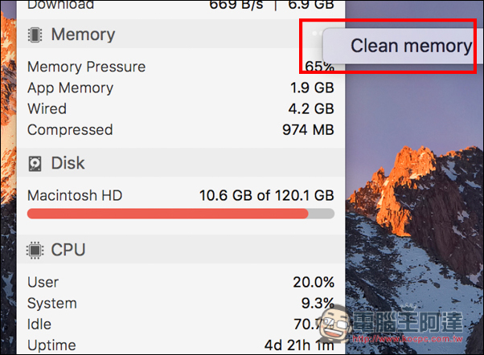The height and width of the screenshot is (355, 484).
Task: Select the Idle CPU row
Action: coord(181,324)
